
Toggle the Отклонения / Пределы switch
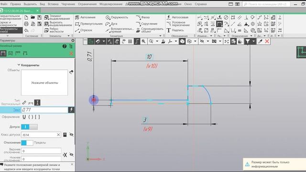[x=27, y=143]
